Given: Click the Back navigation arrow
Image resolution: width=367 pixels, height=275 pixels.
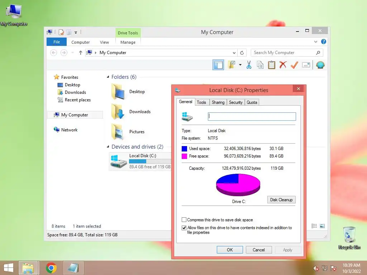Looking at the screenshot, I should coord(54,53).
